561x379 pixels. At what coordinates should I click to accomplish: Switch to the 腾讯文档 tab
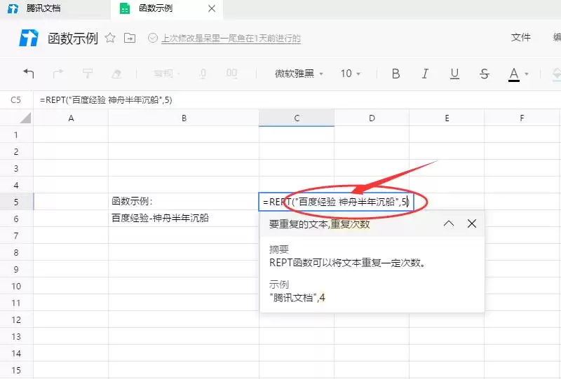tap(43, 8)
